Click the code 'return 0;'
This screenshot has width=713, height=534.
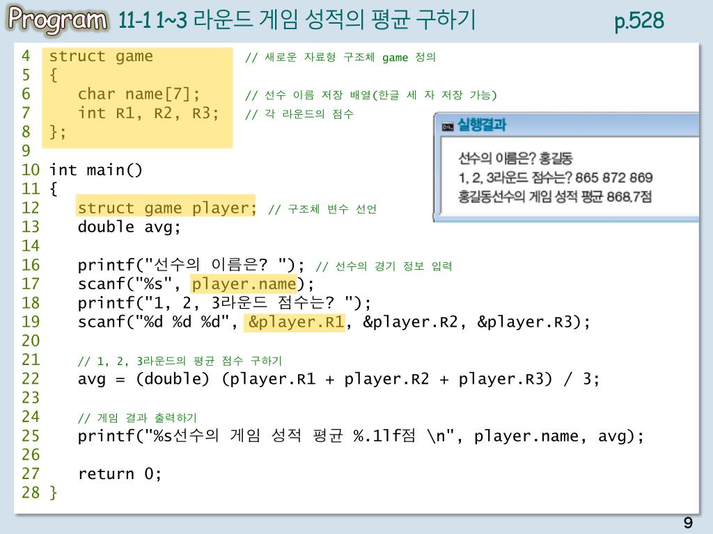120,474
